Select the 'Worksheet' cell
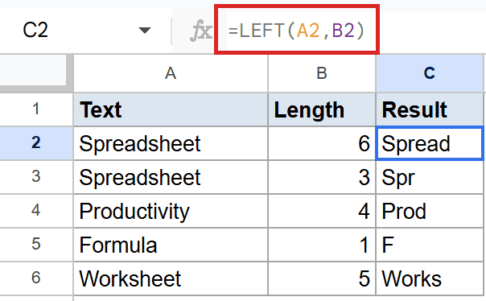 click(x=171, y=278)
